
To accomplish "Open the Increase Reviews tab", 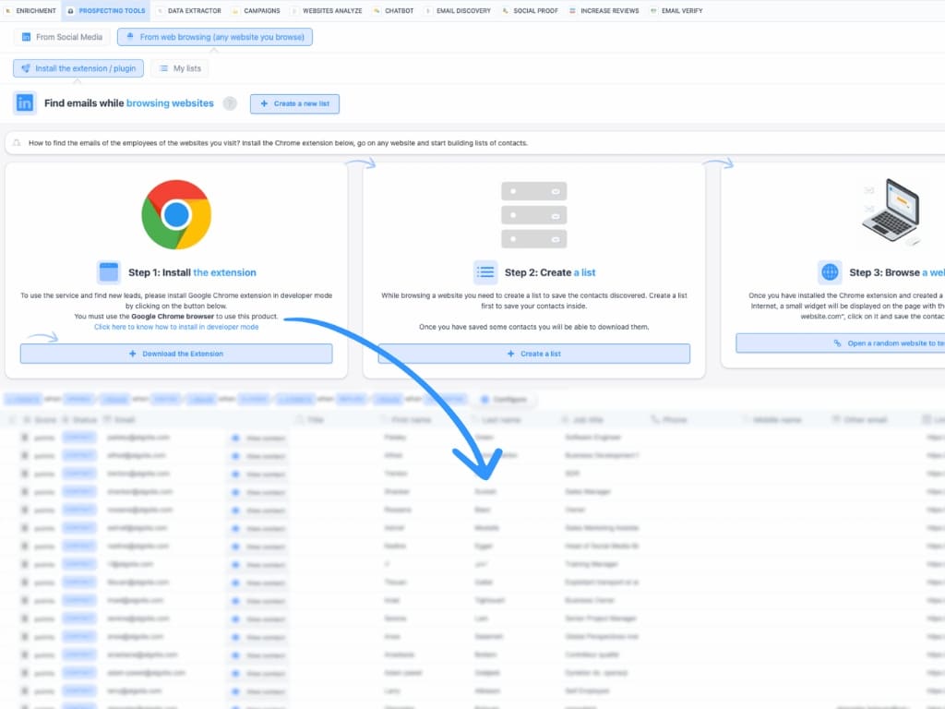I will [604, 11].
